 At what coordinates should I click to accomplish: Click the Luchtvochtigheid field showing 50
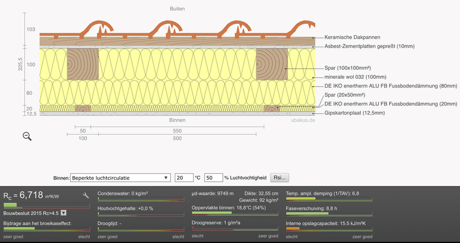click(x=213, y=178)
